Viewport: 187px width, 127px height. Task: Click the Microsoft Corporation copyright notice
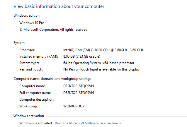point(54,30)
